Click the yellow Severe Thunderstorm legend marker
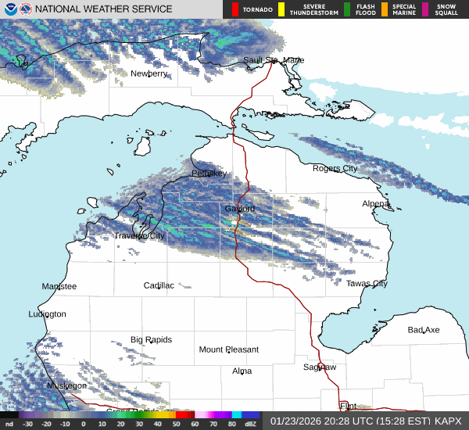Image resolution: width=469 pixels, height=430 pixels. [281, 9]
